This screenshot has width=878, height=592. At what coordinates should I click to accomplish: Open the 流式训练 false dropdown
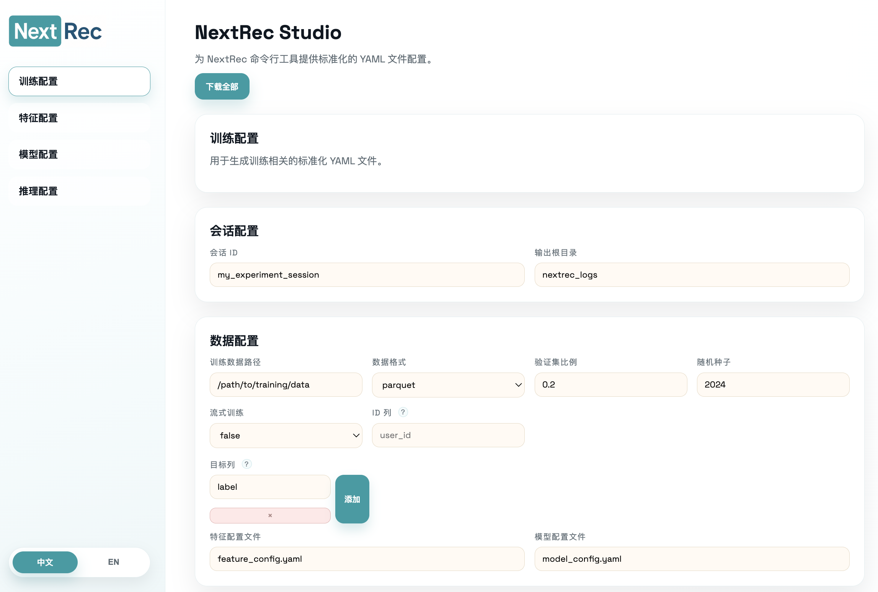pyautogui.click(x=286, y=435)
